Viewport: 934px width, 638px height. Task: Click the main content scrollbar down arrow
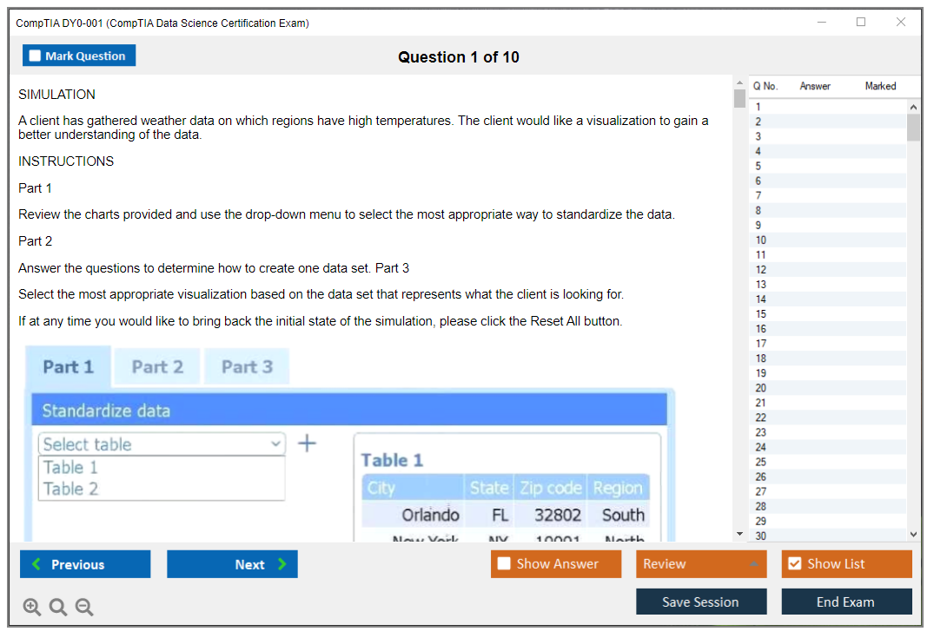point(739,533)
